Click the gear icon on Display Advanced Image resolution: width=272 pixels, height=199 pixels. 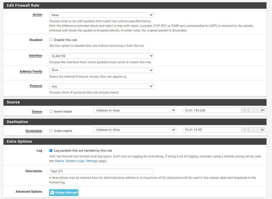52,193
